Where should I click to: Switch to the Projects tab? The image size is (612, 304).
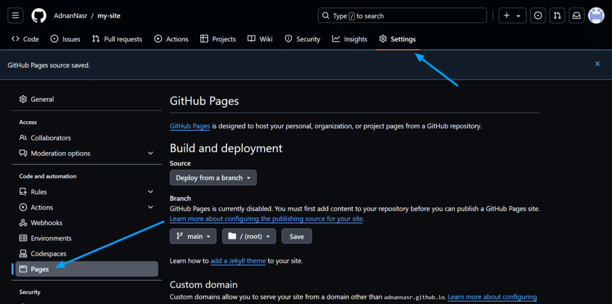[218, 39]
